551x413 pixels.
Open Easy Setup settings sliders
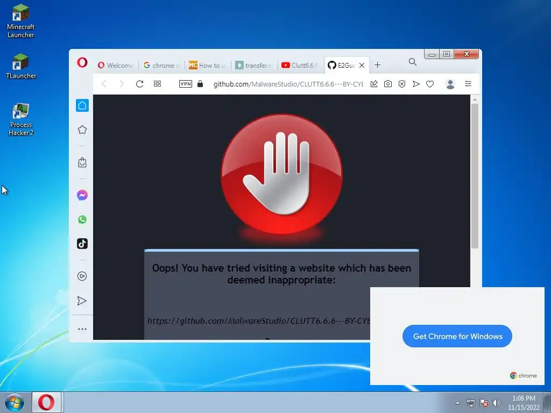click(x=468, y=83)
